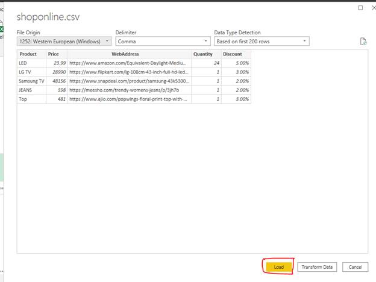Click the JEANS product cell
This screenshot has width=376, height=282.
[x=31, y=90]
